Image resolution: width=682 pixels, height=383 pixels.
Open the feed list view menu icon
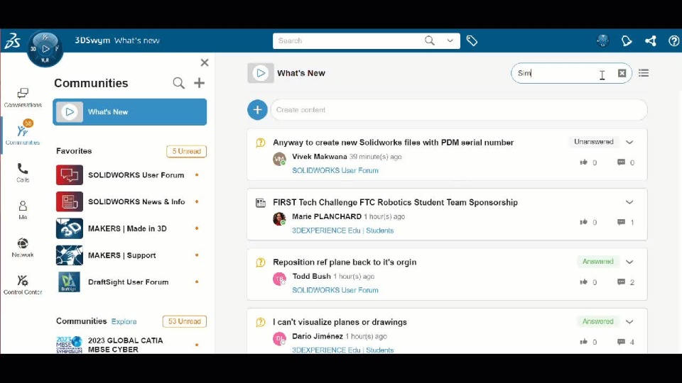[x=644, y=73]
